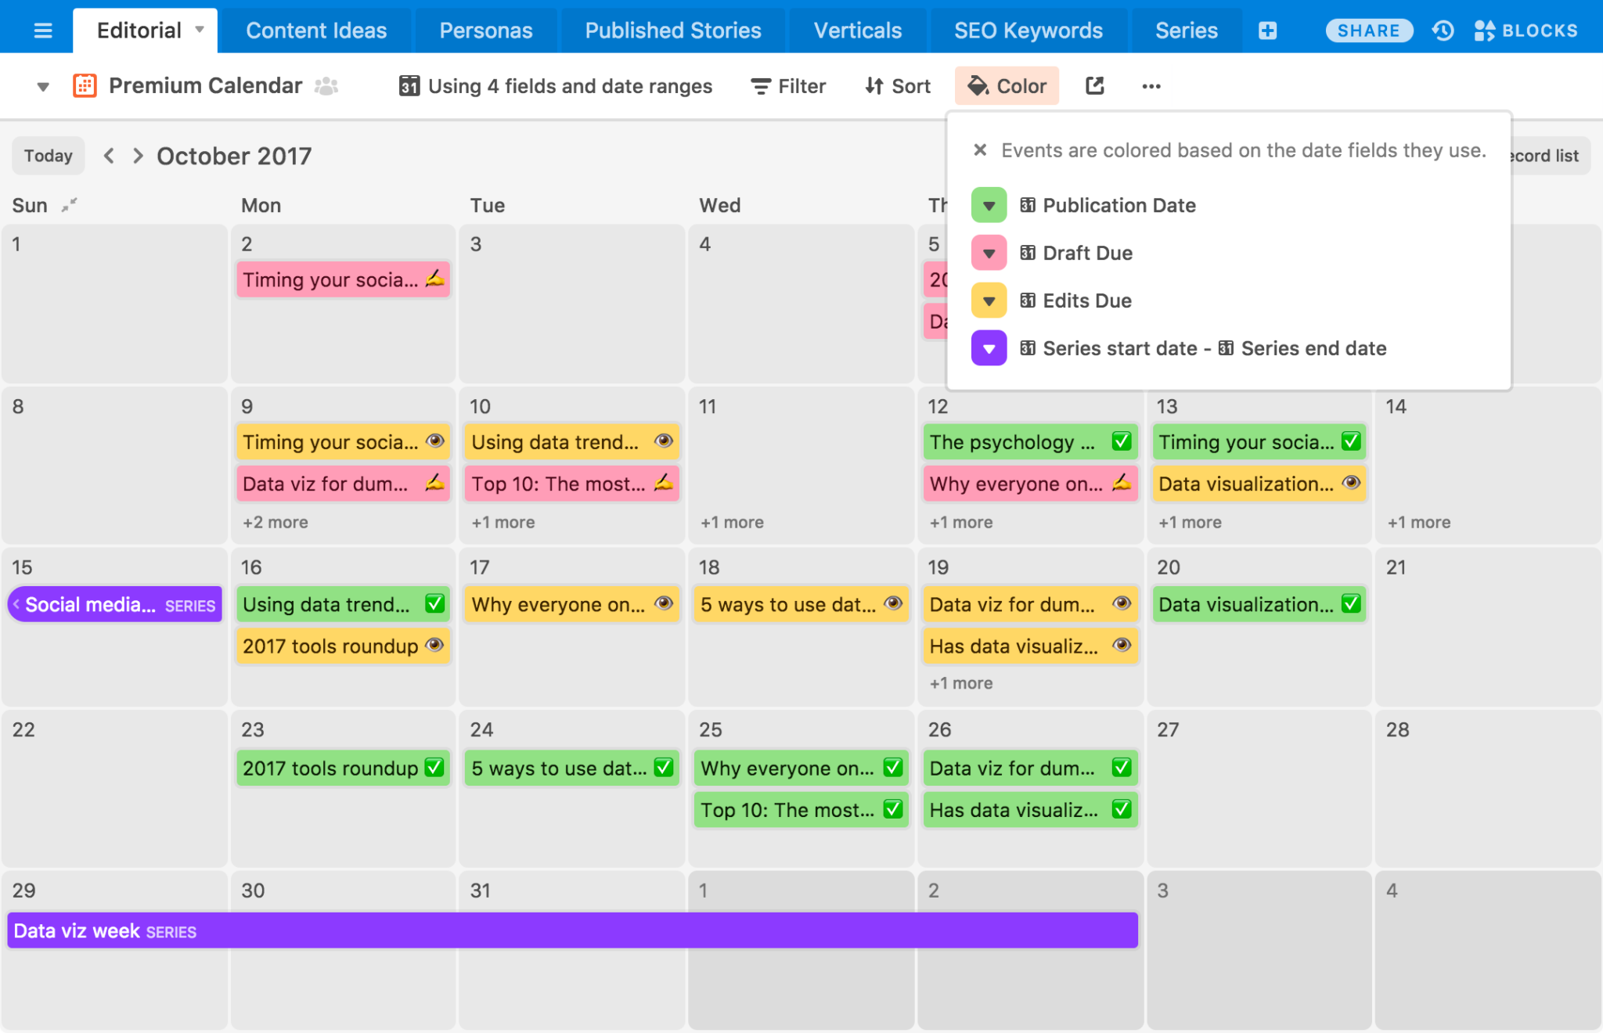Click the share view export icon
1603x1033 pixels.
click(1094, 86)
